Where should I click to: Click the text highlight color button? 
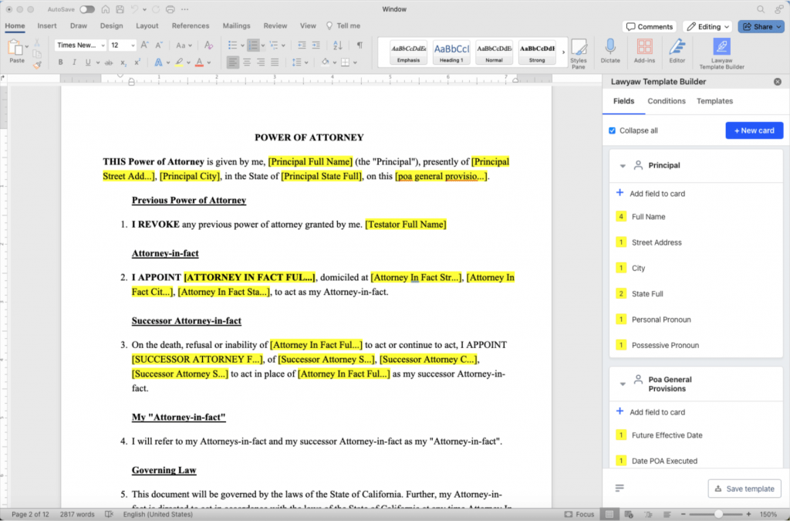coord(178,63)
